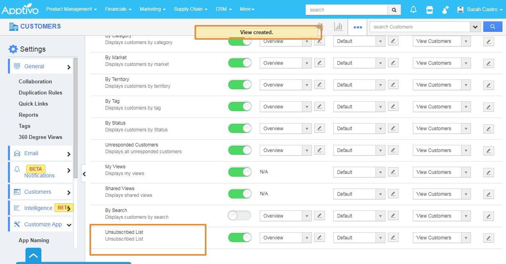Open the app store icon in header
The height and width of the screenshot is (264, 506).
(x=429, y=10)
